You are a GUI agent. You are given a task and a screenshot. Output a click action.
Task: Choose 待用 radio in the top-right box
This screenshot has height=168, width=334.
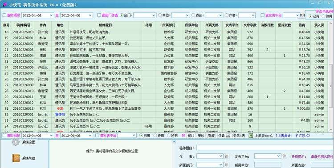[x=323, y=16]
